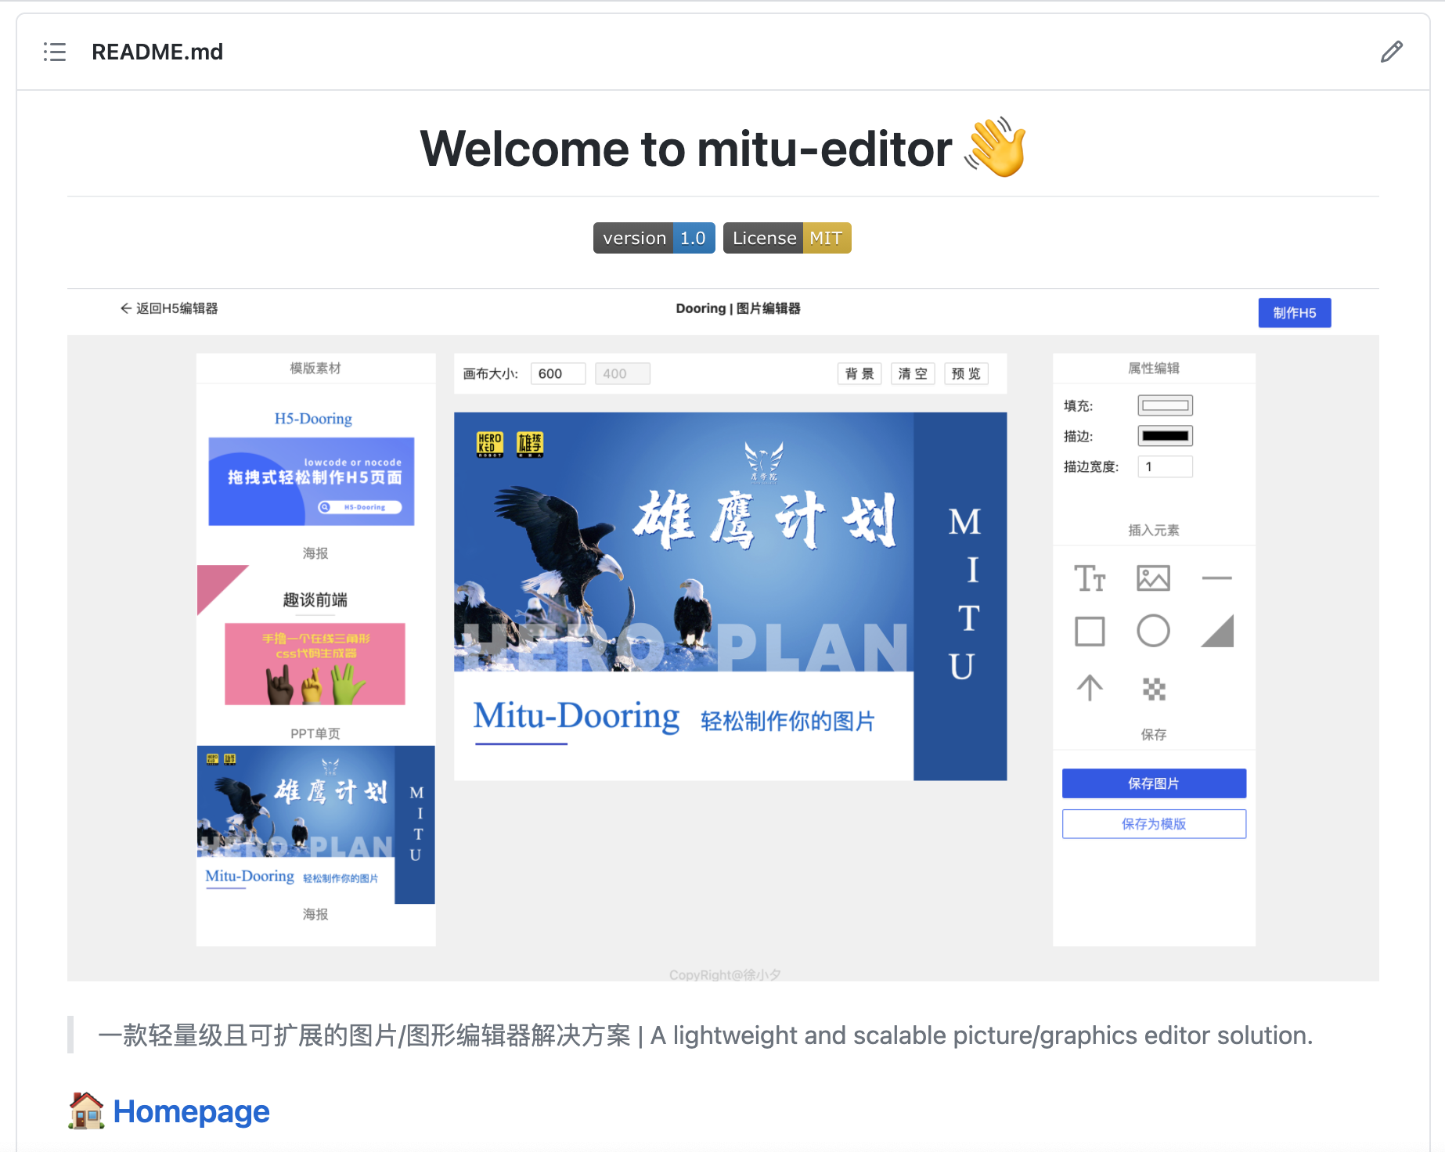This screenshot has height=1152, width=1445.
Task: Open the 描边 stroke color swatch
Action: pyautogui.click(x=1165, y=436)
